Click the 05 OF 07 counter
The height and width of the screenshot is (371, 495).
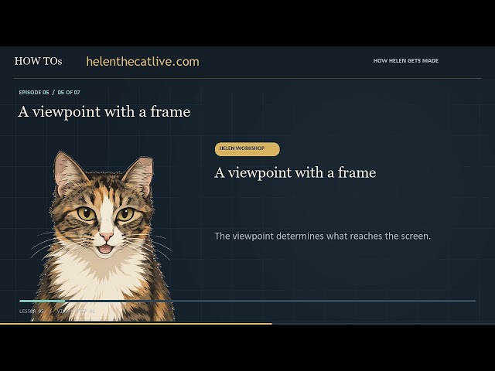69,93
